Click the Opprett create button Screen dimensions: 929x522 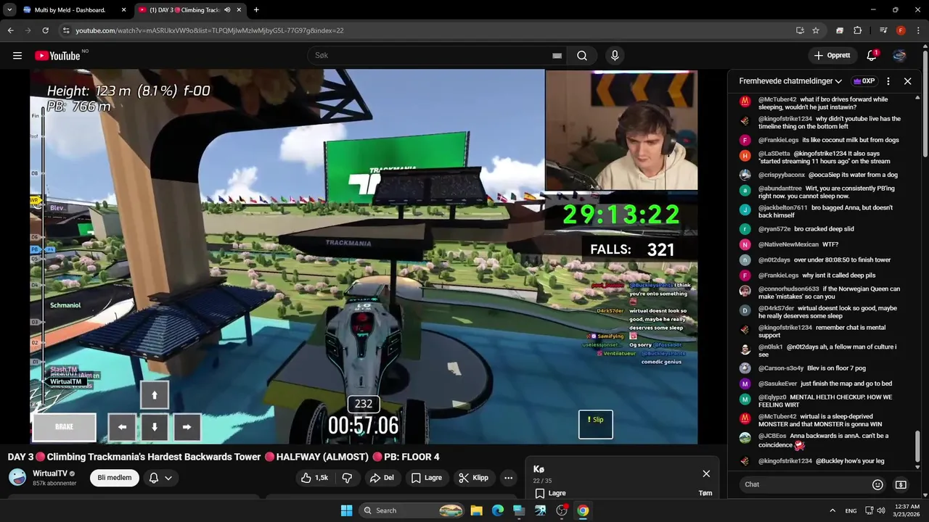832,55
